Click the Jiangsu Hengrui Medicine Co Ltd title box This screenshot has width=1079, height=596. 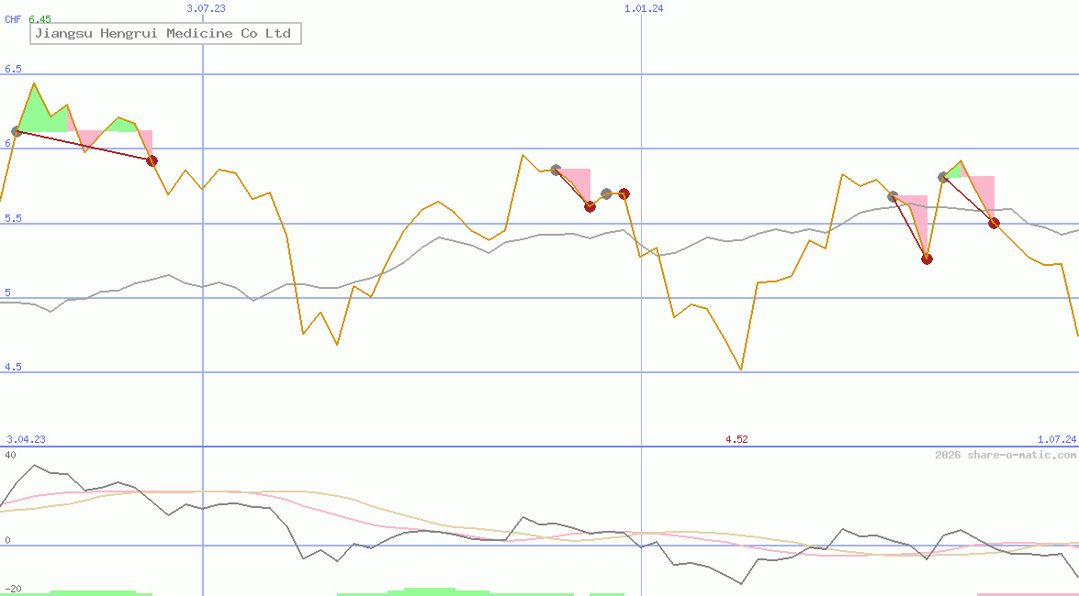(165, 34)
